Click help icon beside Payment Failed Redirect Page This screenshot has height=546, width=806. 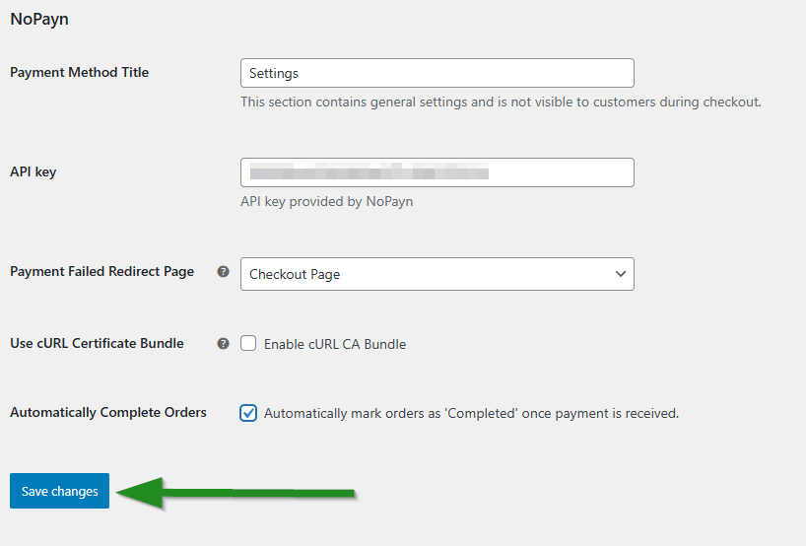coord(224,272)
